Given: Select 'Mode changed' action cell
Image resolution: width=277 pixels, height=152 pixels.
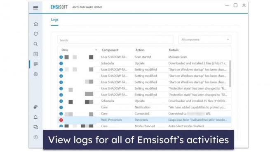Looking at the screenshot, I should pyautogui.click(x=145, y=126).
